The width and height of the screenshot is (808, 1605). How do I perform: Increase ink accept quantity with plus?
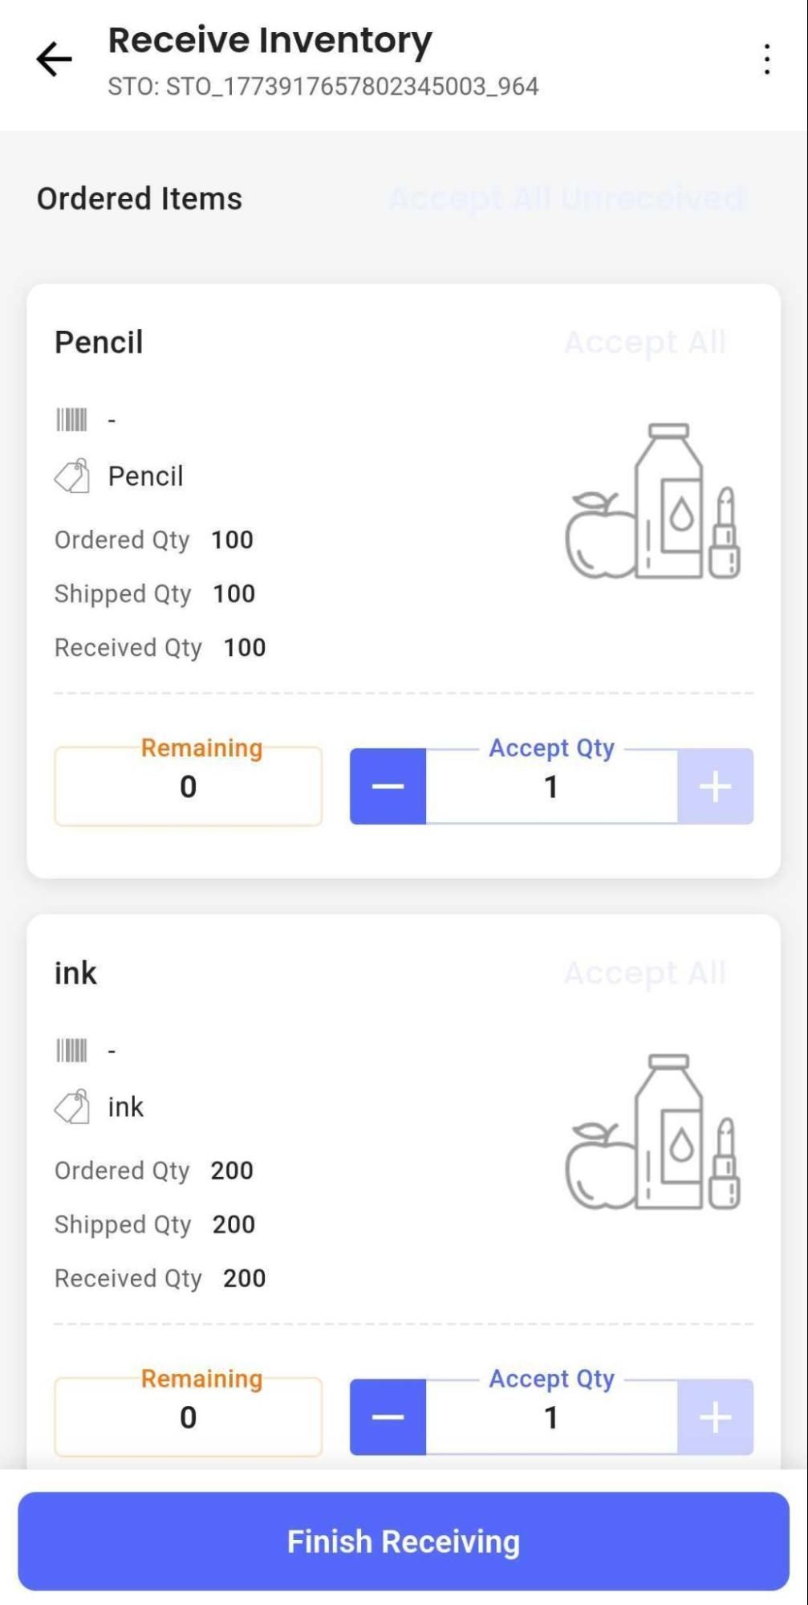click(715, 1417)
